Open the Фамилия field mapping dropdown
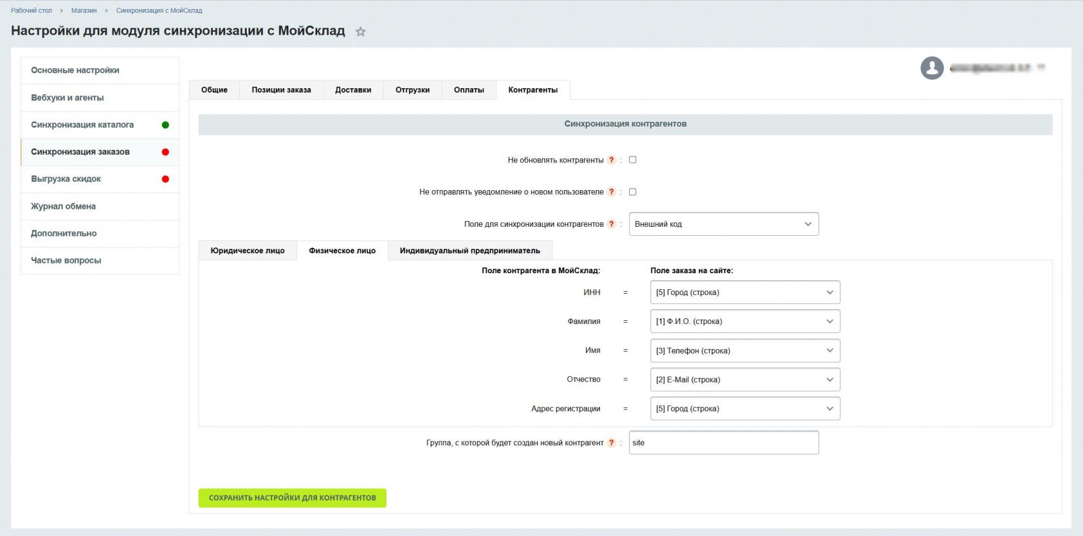Screen dimensions: 1083x536 (745, 321)
